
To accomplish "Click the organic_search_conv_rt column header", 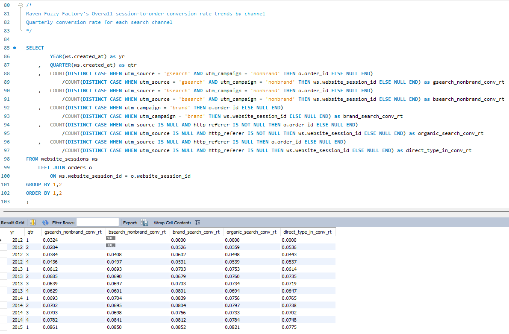I will (x=252, y=233).
